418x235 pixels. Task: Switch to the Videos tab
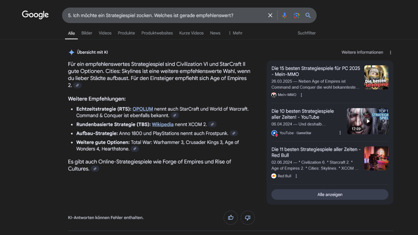(105, 33)
